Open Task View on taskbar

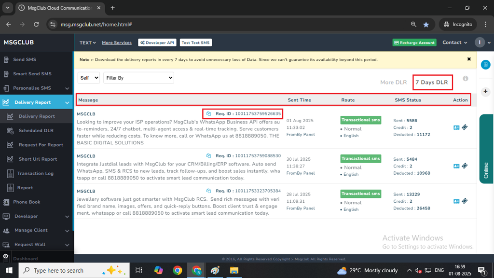pos(138,270)
